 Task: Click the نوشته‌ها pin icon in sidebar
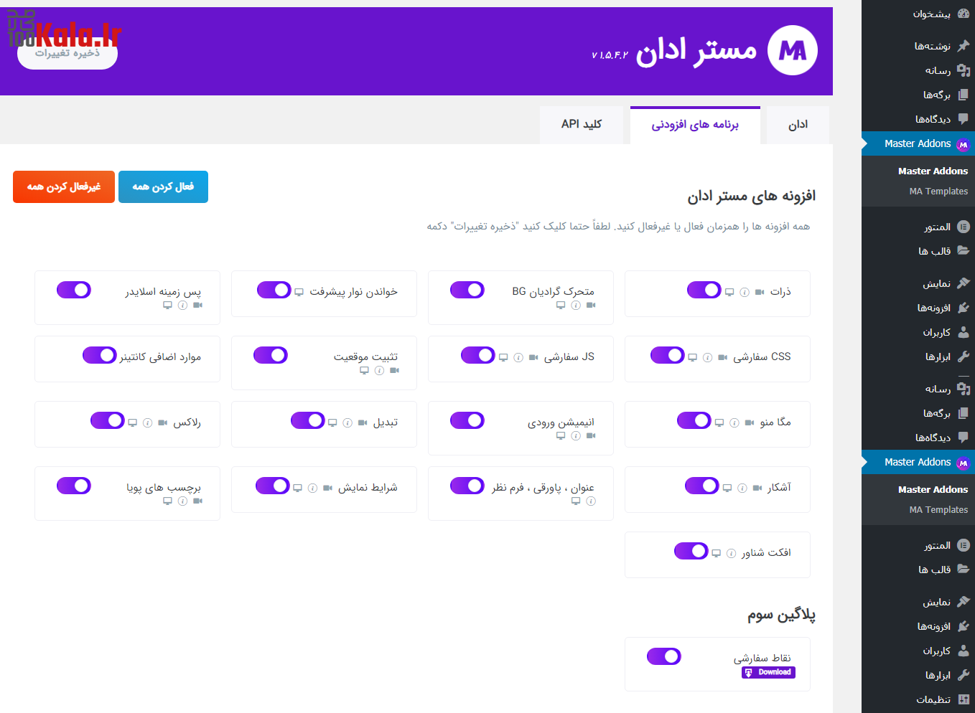click(964, 46)
